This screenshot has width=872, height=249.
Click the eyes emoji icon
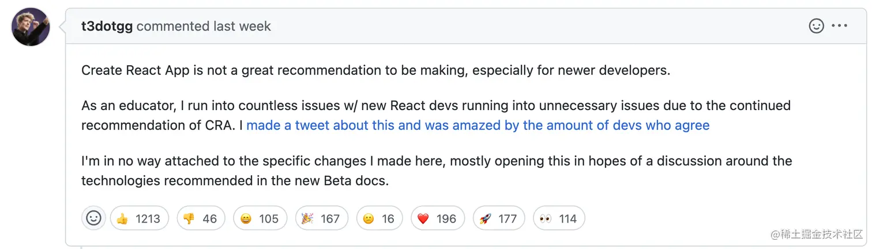(x=545, y=219)
